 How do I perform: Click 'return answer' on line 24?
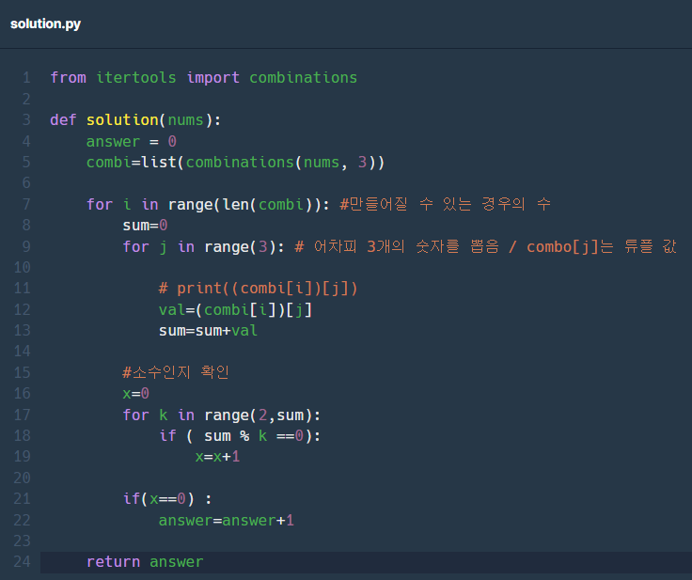pyautogui.click(x=145, y=562)
